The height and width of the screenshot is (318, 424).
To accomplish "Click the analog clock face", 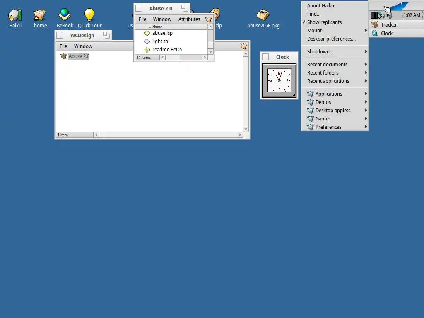I will pyautogui.click(x=279, y=80).
